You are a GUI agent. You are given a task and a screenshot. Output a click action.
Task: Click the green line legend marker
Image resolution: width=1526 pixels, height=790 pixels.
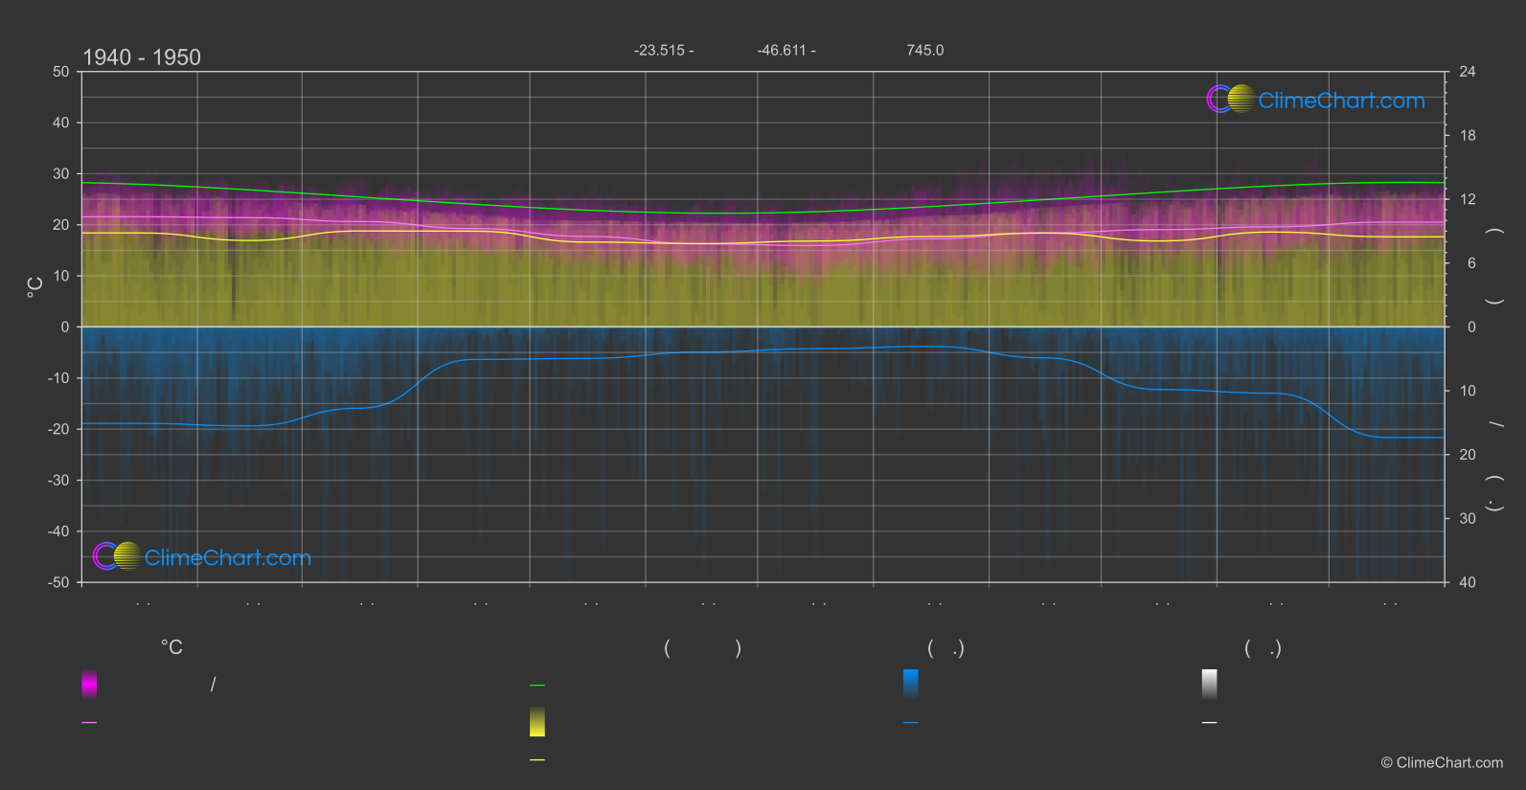[x=537, y=685]
